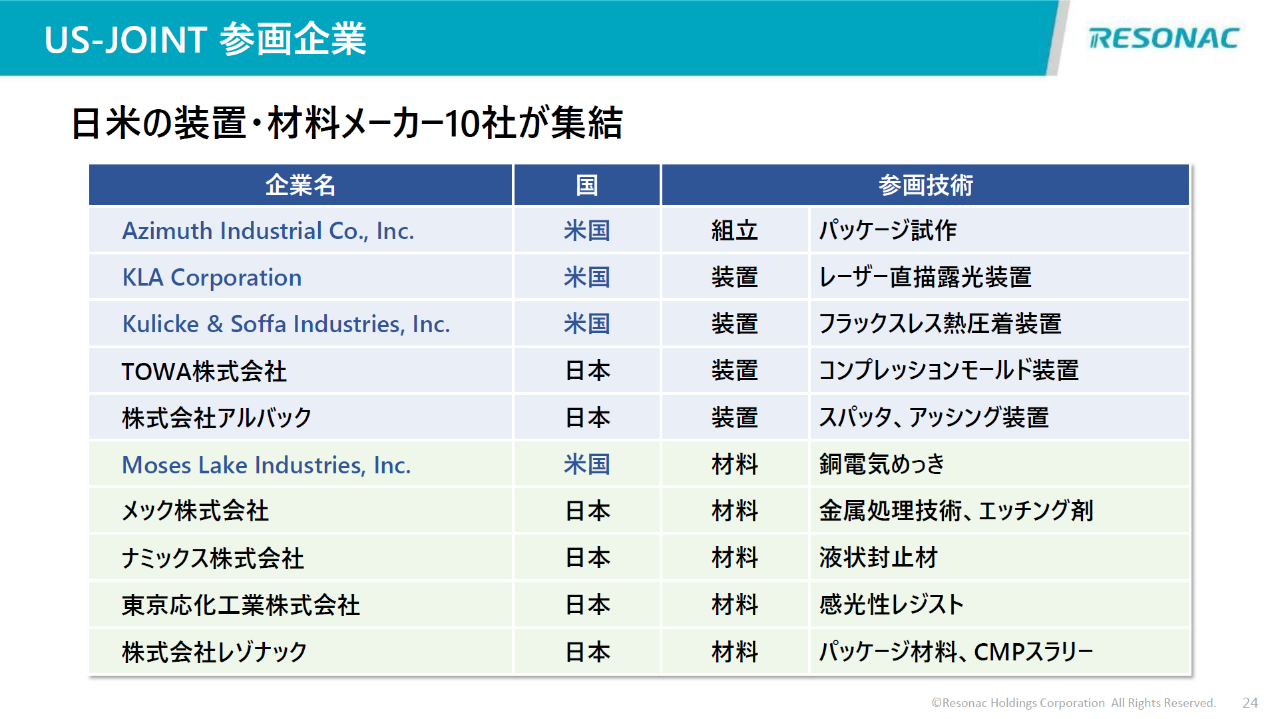The height and width of the screenshot is (719, 1278).
Task: Click the RESONAC logo
Action: (1164, 38)
